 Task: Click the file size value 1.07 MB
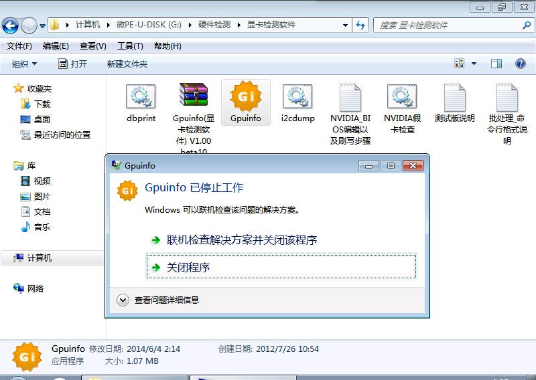pyautogui.click(x=143, y=361)
